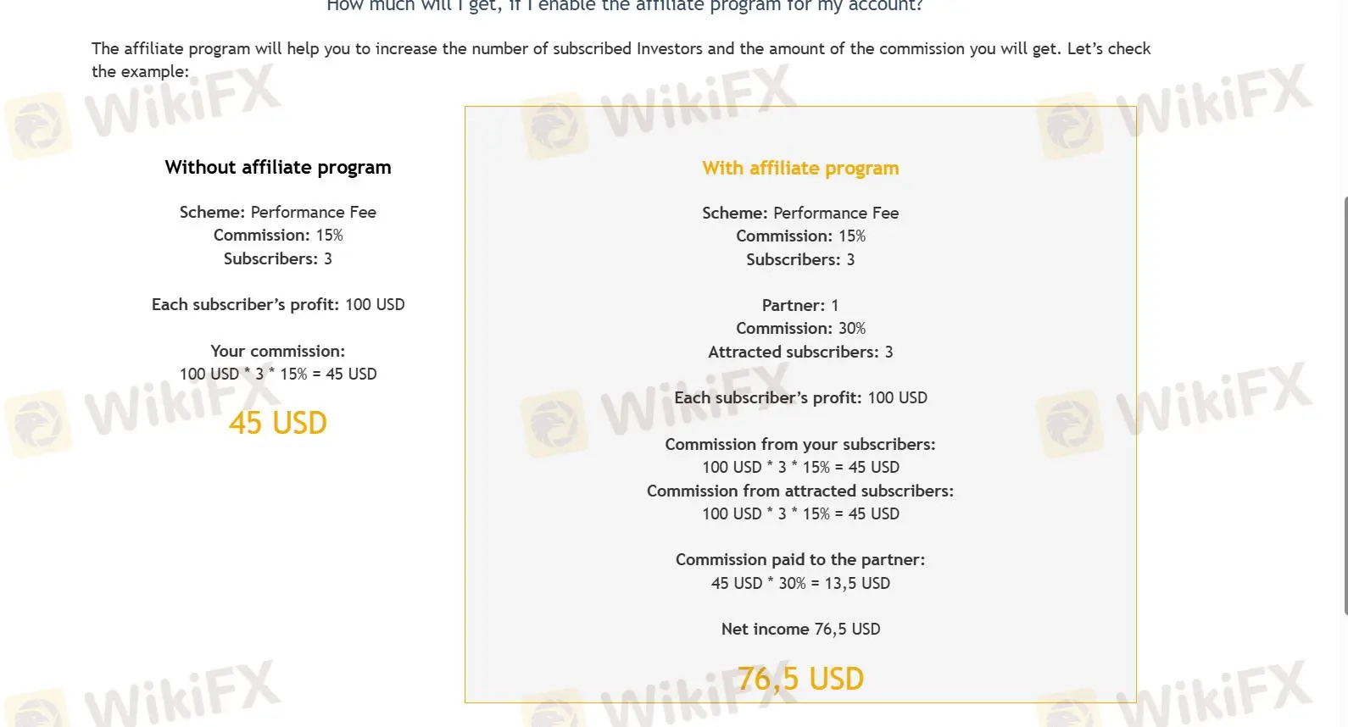Click the "Your commission:" label
The width and height of the screenshot is (1348, 727).
coord(278,351)
